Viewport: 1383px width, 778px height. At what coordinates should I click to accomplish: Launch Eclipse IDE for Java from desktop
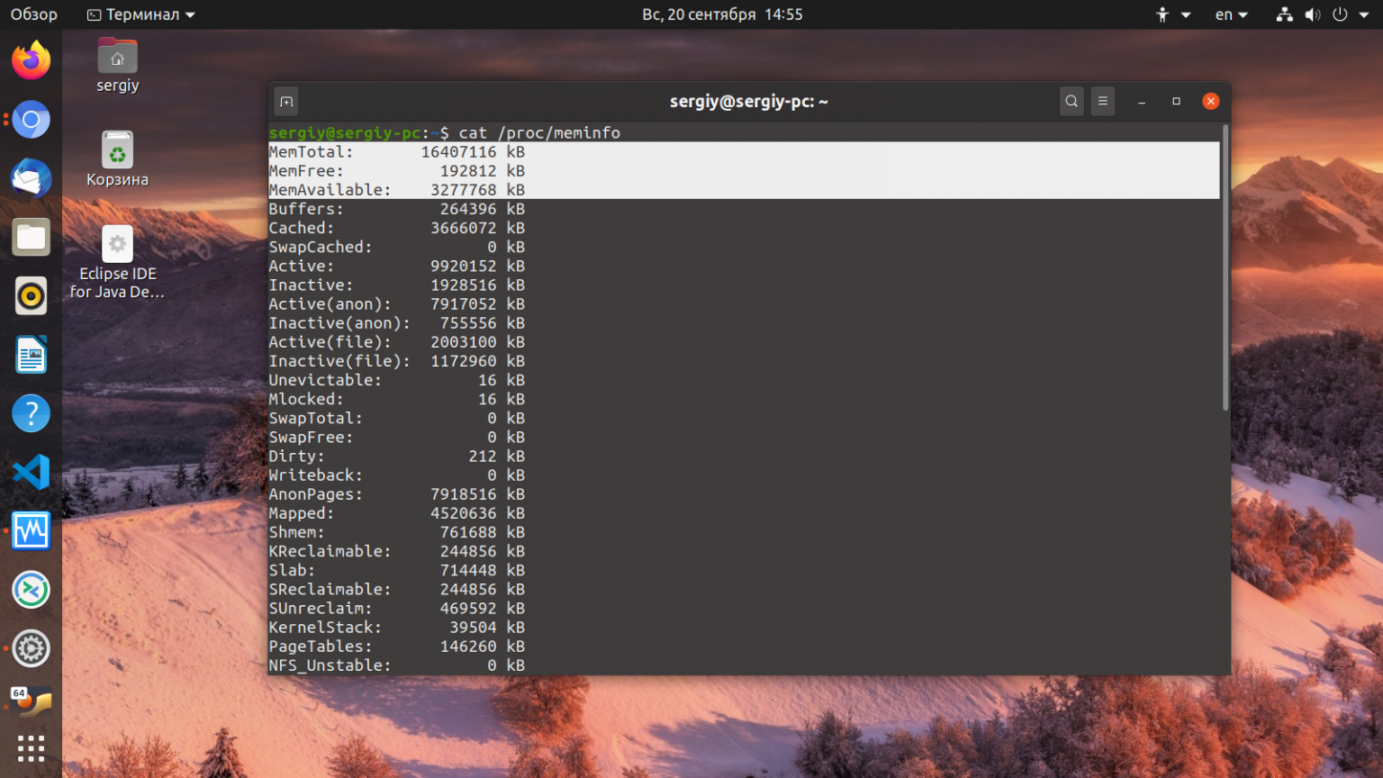(117, 243)
